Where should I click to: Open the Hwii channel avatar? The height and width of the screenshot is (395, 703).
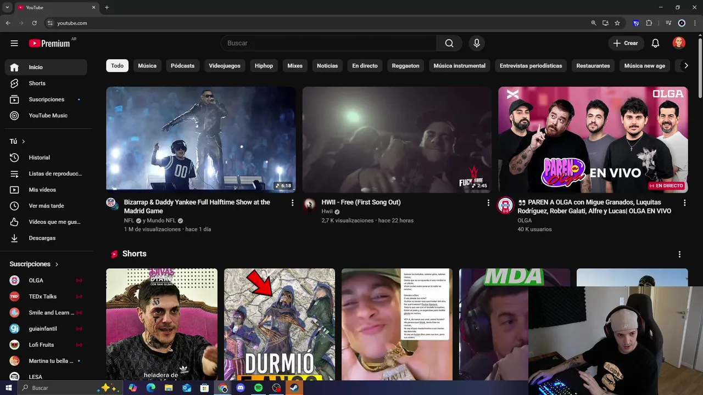coord(309,205)
